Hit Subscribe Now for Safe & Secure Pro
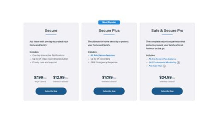This screenshot has width=219, height=123. pyautogui.click(x=167, y=91)
